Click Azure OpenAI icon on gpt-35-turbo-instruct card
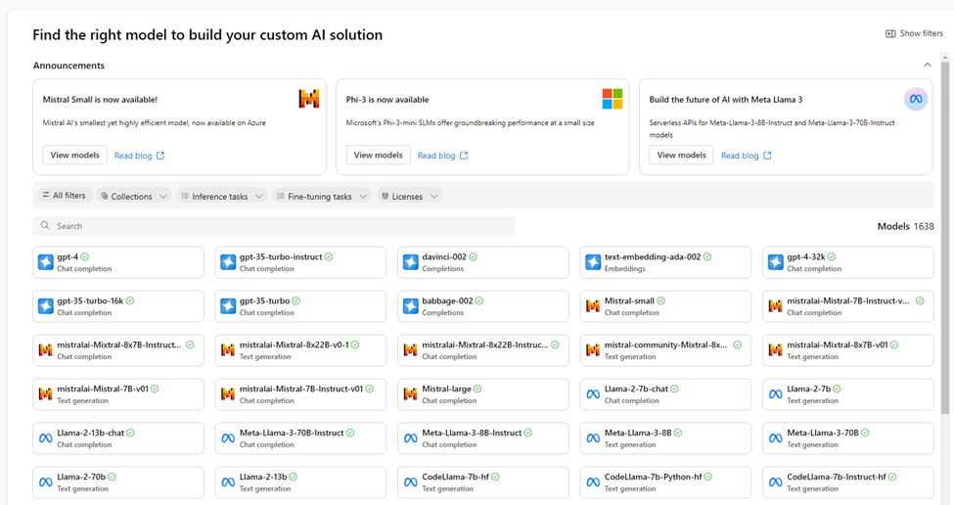Screen dimensions: 954x505 pyautogui.click(x=228, y=262)
